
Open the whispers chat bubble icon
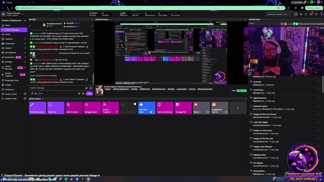[316, 14]
